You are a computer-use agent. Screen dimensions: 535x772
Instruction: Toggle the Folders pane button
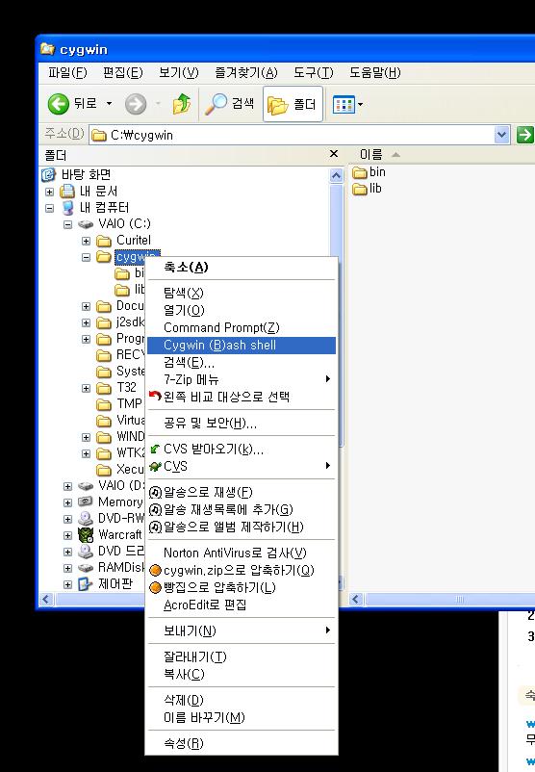click(293, 104)
